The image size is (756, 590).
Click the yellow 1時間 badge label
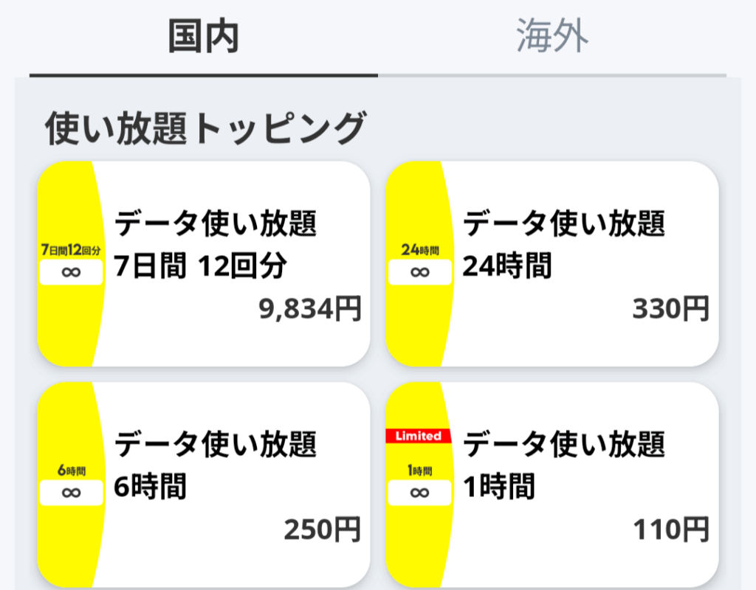tap(420, 470)
